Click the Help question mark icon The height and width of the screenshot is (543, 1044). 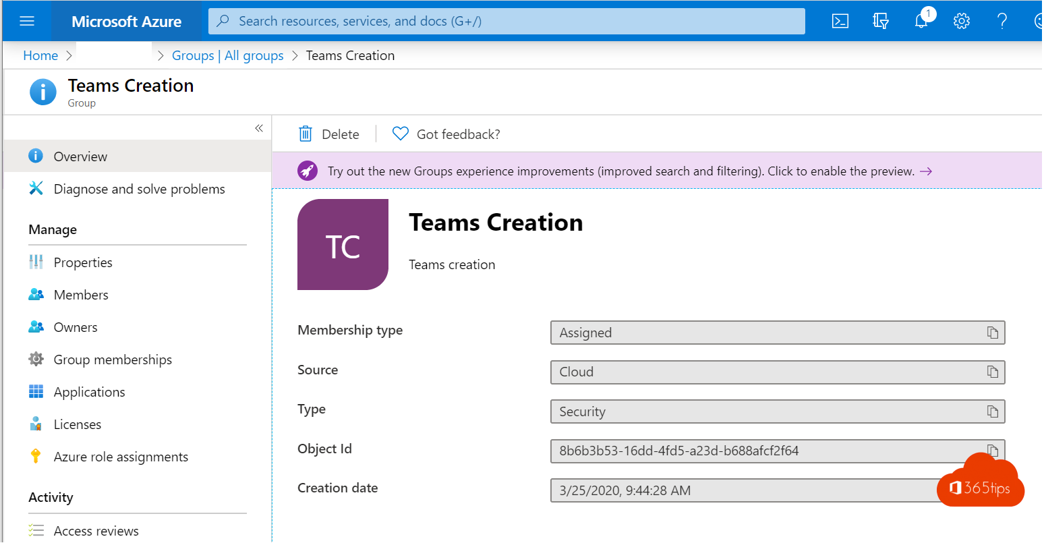click(x=1002, y=21)
